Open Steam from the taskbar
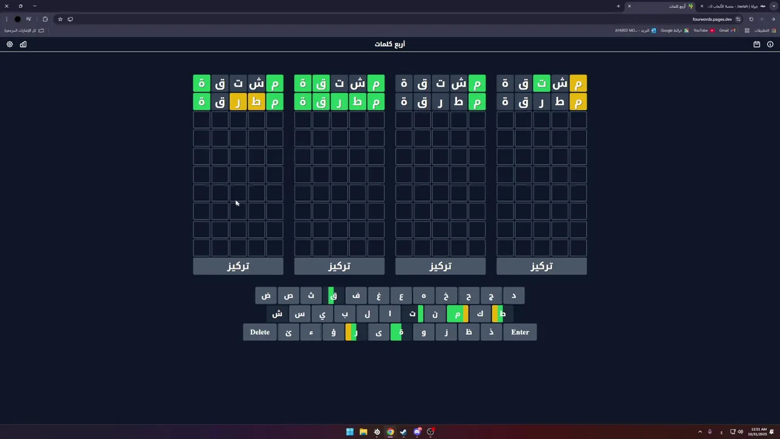This screenshot has width=780, height=439. point(403,432)
